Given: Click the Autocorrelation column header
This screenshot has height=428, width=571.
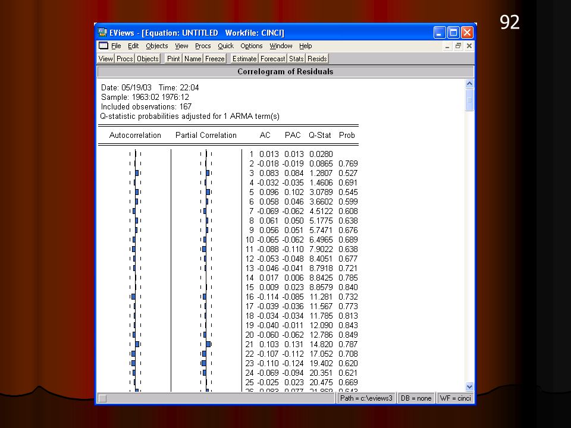Looking at the screenshot, I should point(135,135).
